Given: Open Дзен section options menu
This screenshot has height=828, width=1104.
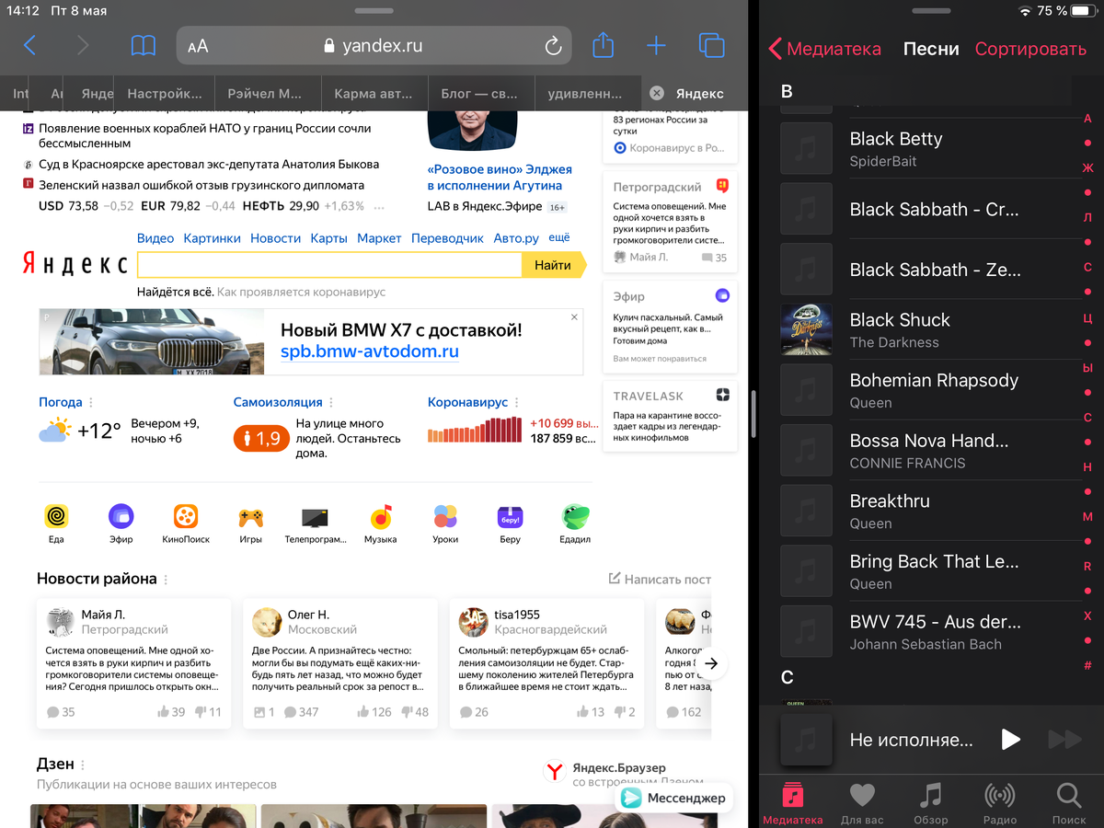Looking at the screenshot, I should click(83, 765).
